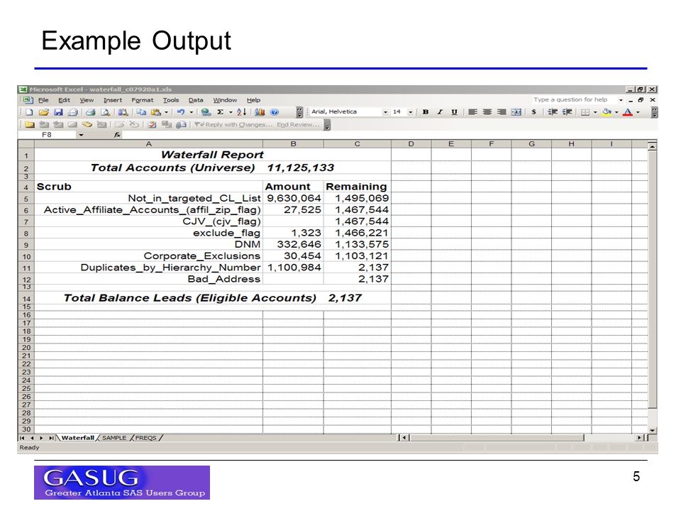Expand the AutoSum functions arrow
The image size is (681, 511).
[x=231, y=112]
